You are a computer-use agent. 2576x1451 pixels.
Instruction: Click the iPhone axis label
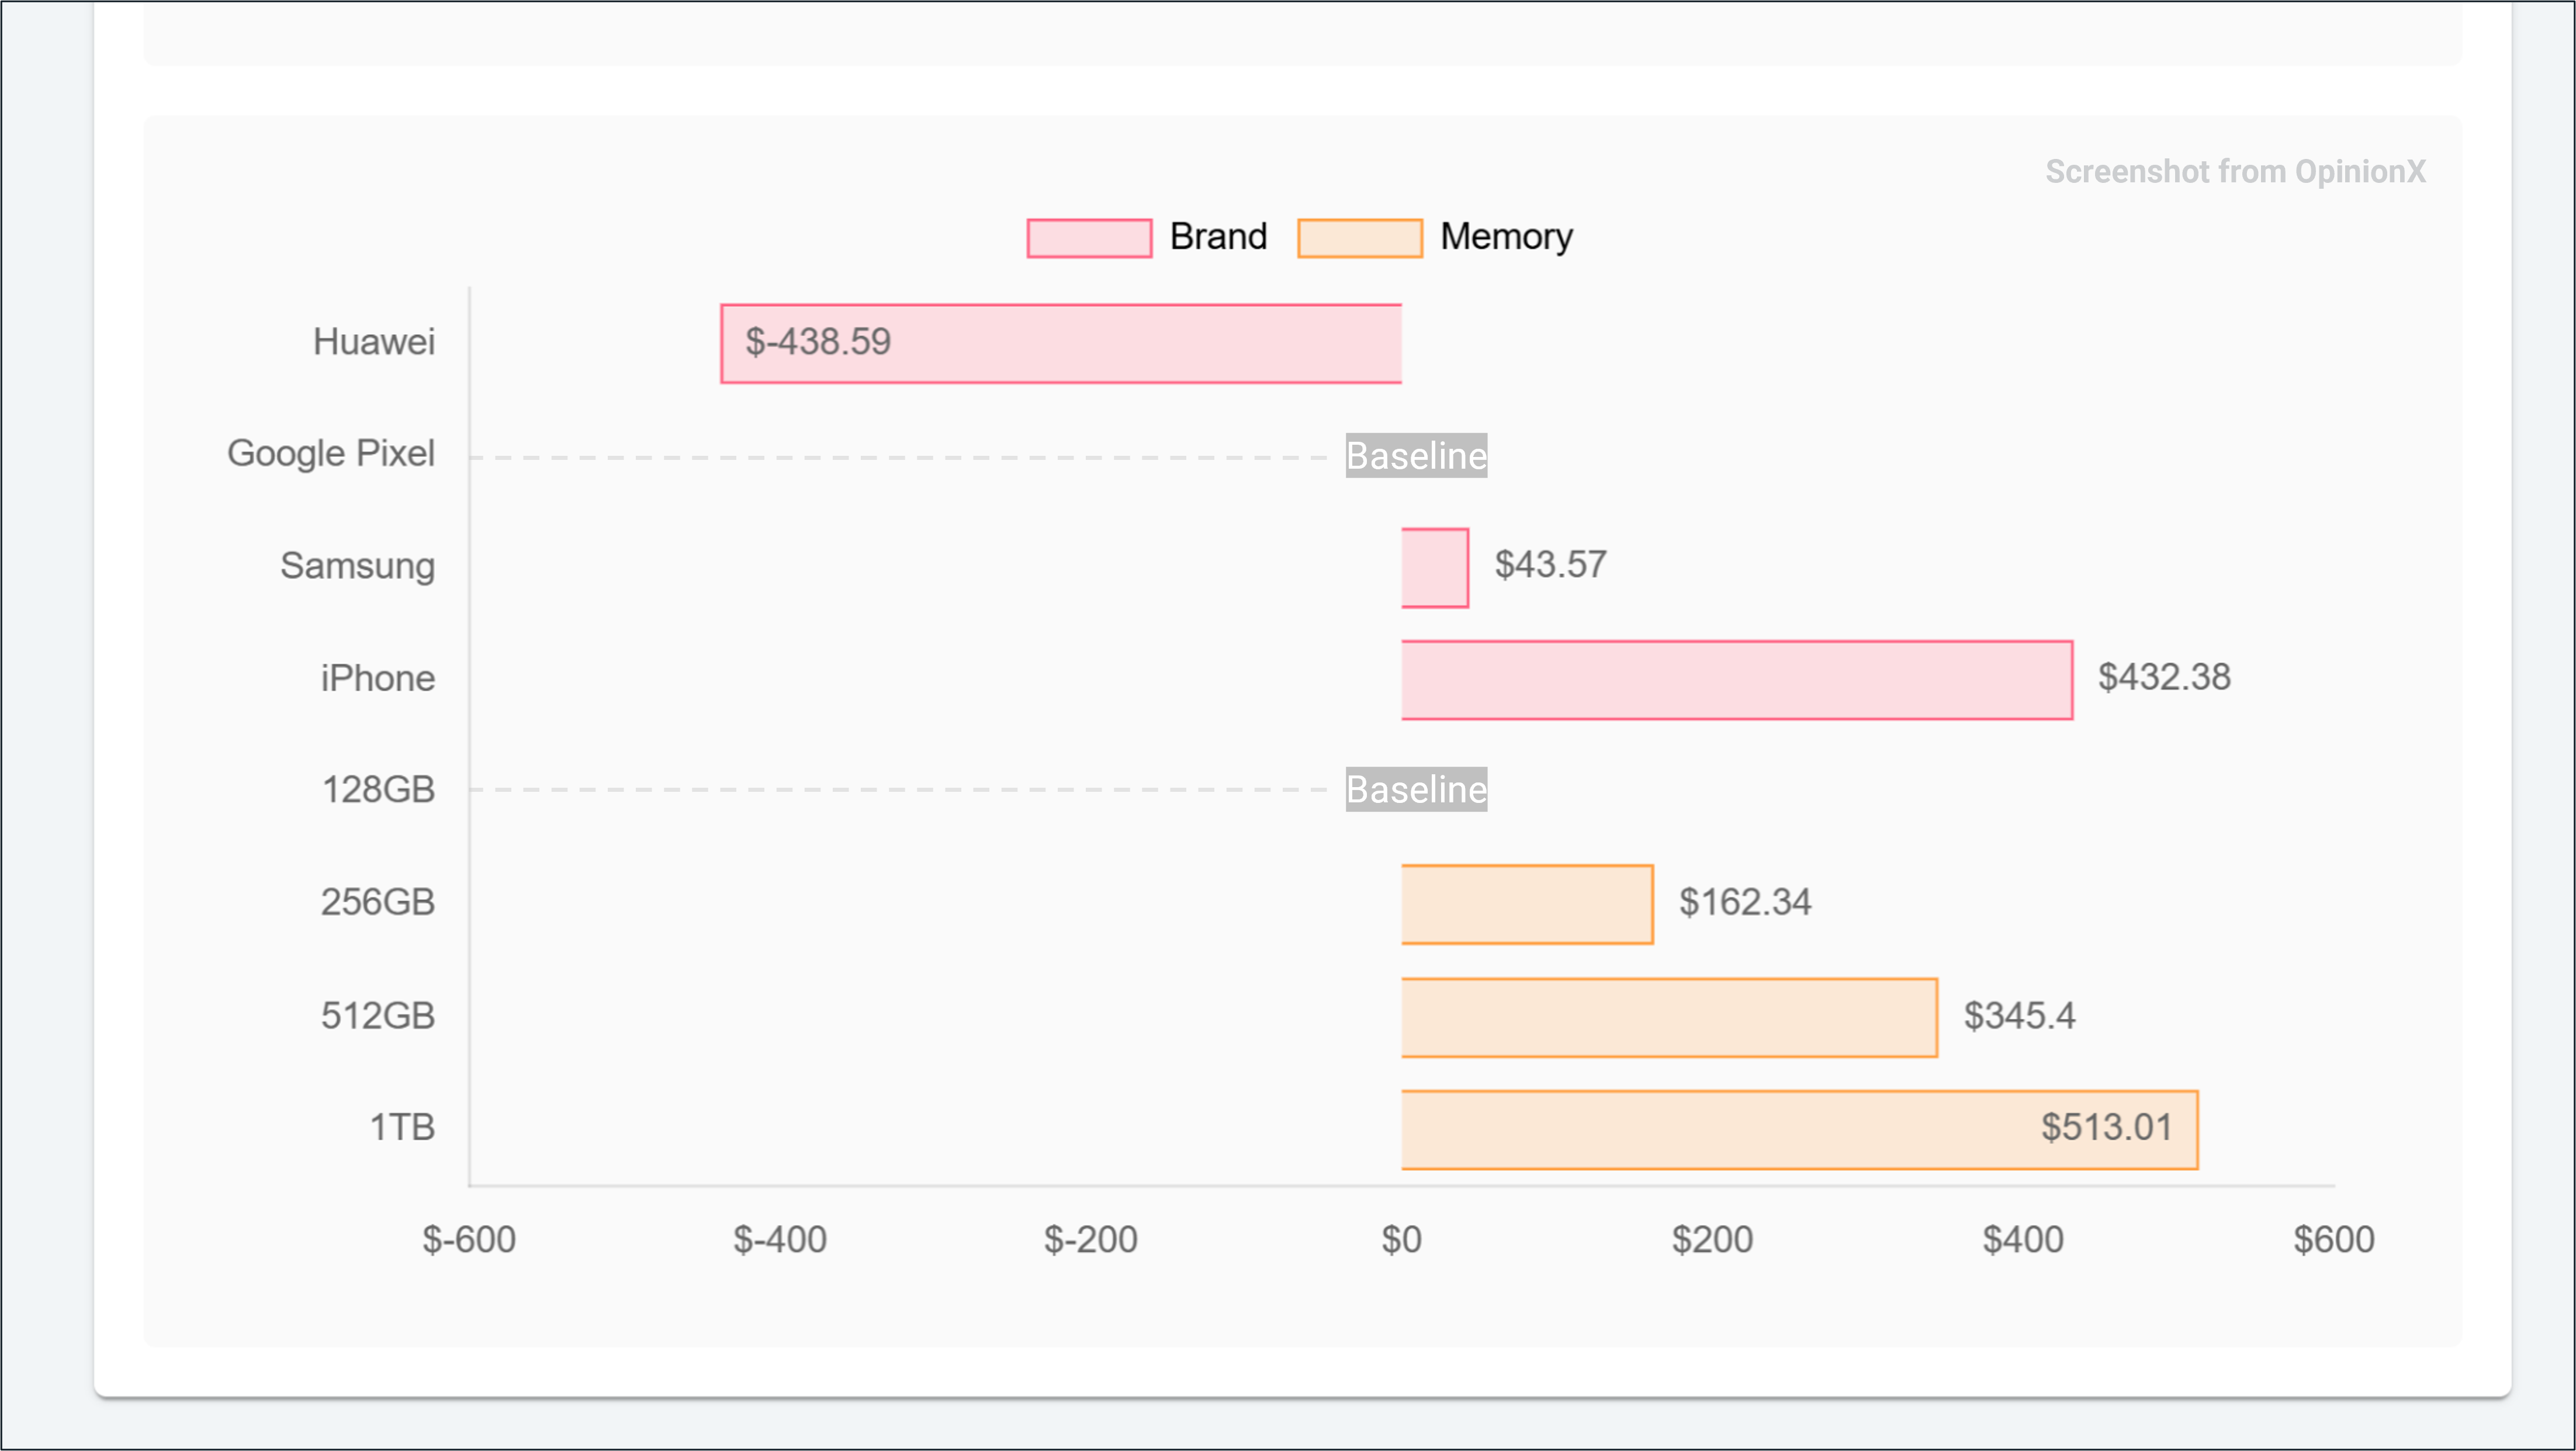[x=378, y=679]
